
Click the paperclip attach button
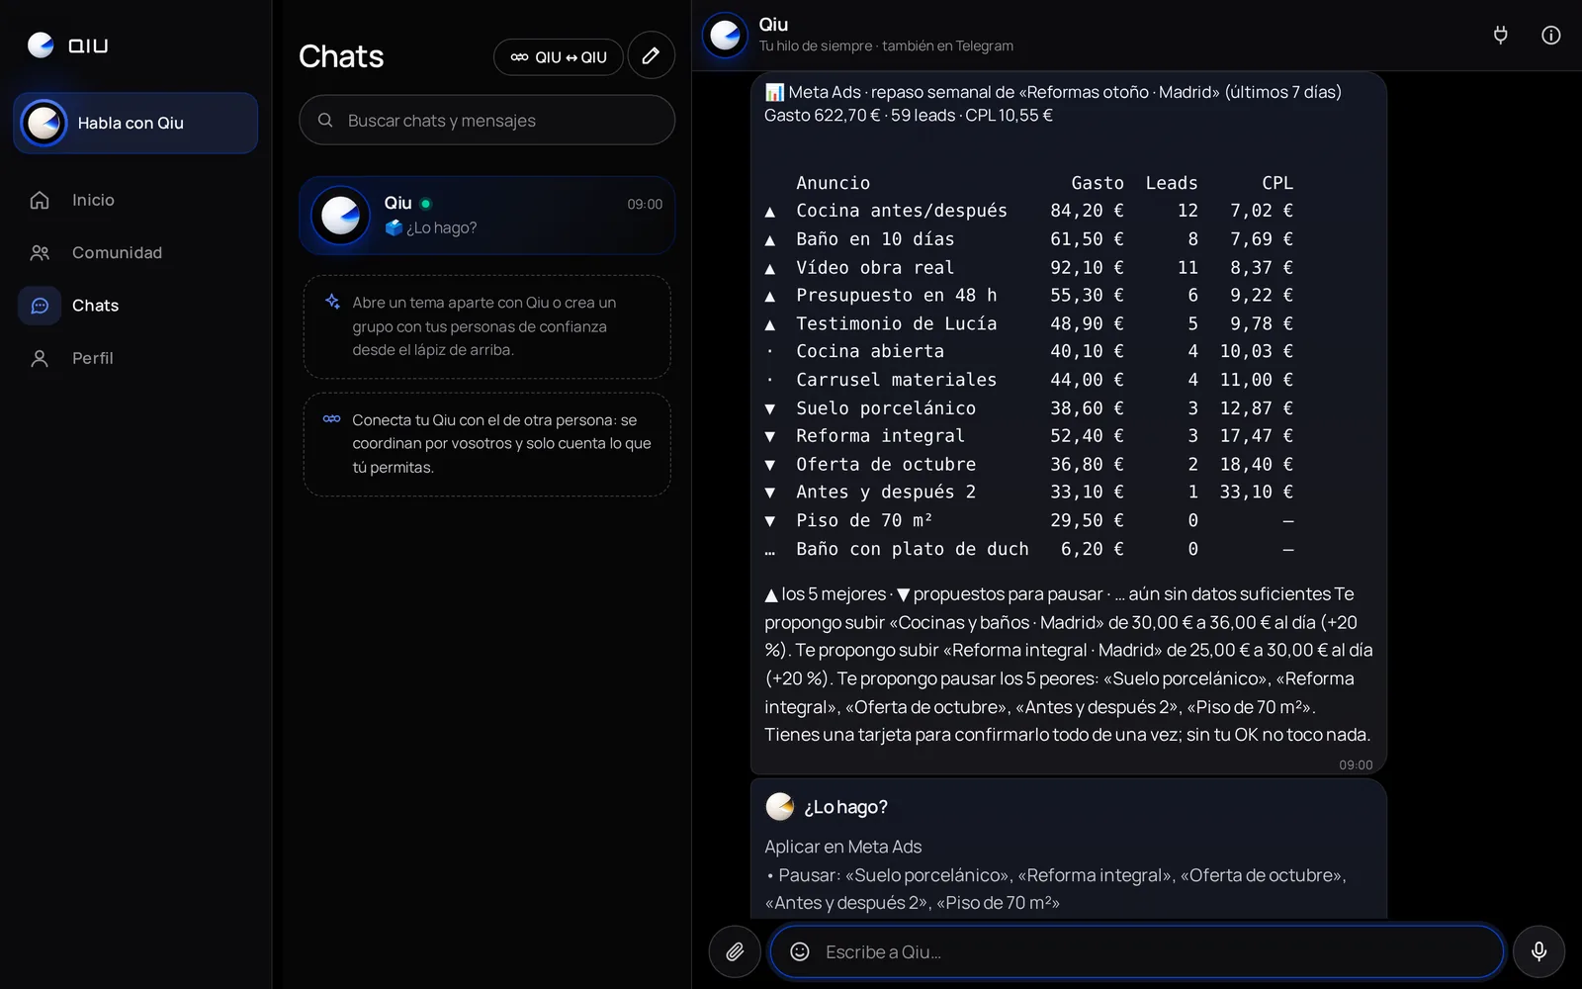click(735, 951)
